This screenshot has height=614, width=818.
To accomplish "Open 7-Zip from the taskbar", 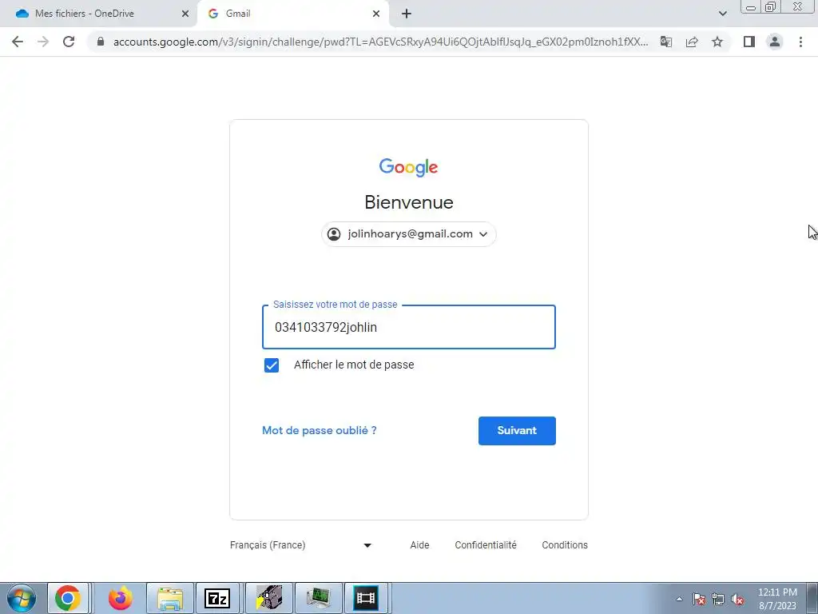I will click(x=217, y=598).
